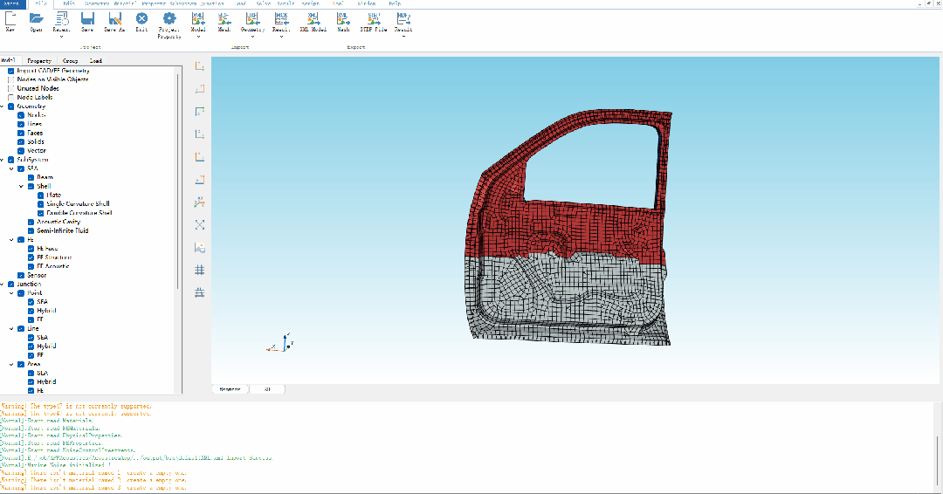943x494 pixels.
Task: Click Export group's XML Model icon
Action: (x=313, y=19)
